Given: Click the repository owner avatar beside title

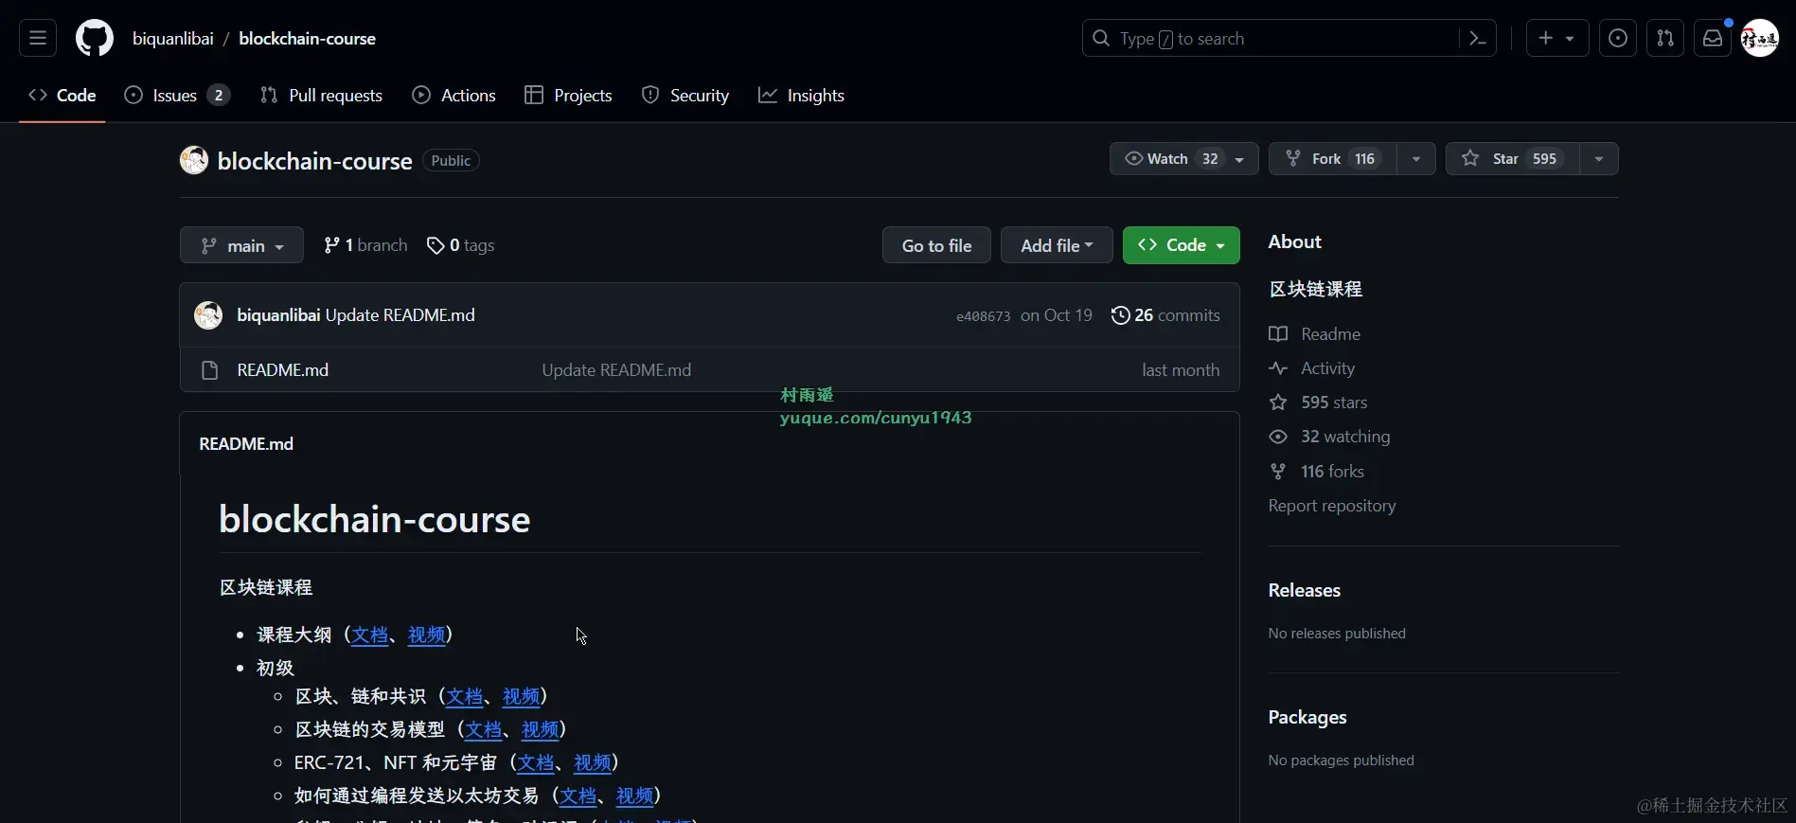Looking at the screenshot, I should (194, 160).
